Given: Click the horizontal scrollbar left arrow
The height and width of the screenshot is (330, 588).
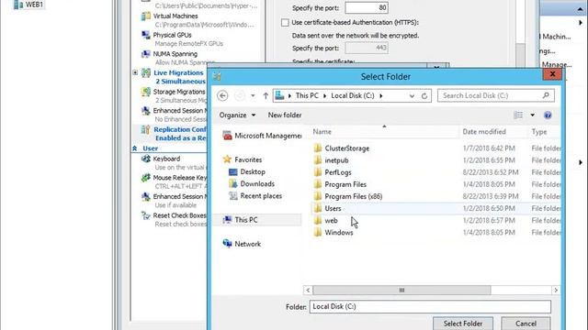Looking at the screenshot, I should pyautogui.click(x=308, y=290).
